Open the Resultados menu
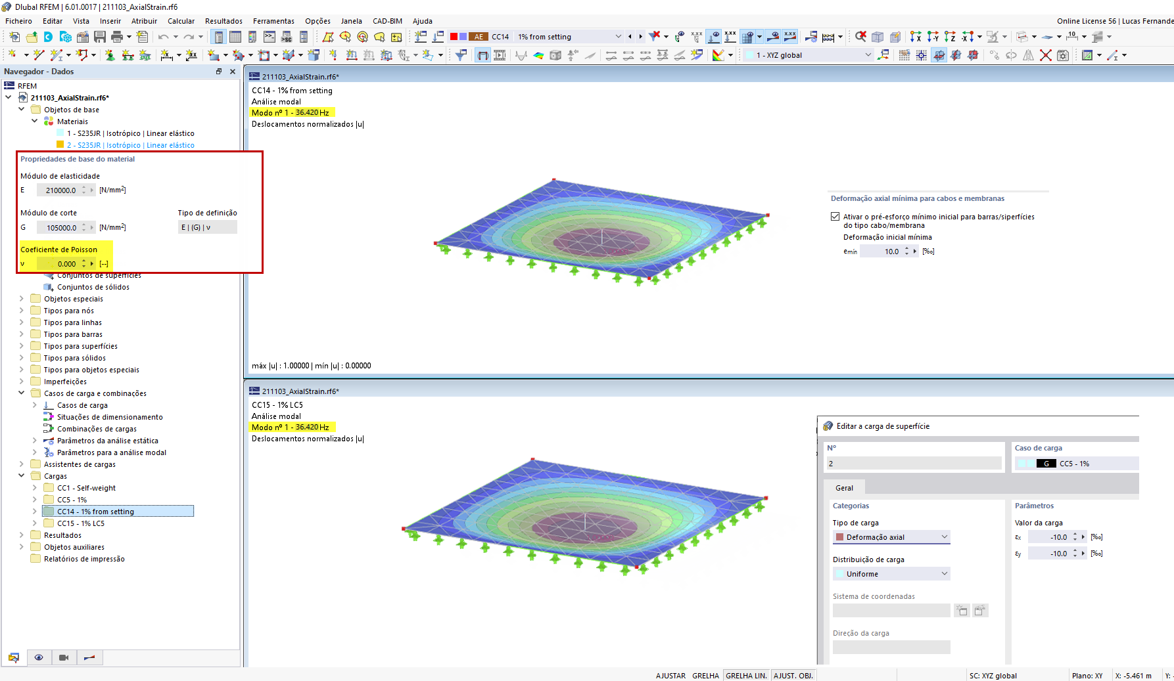Screen dimensions: 1174x681 coord(223,21)
